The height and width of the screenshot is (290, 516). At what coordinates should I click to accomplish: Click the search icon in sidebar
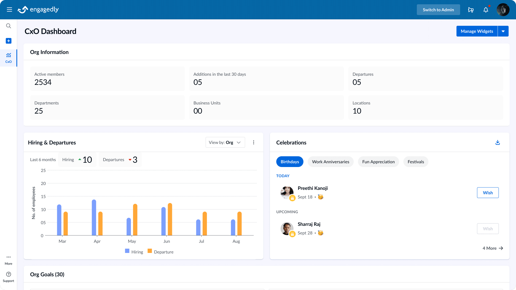pyautogui.click(x=9, y=26)
